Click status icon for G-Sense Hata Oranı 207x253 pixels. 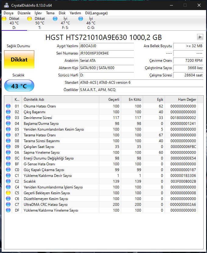[x=8, y=164]
